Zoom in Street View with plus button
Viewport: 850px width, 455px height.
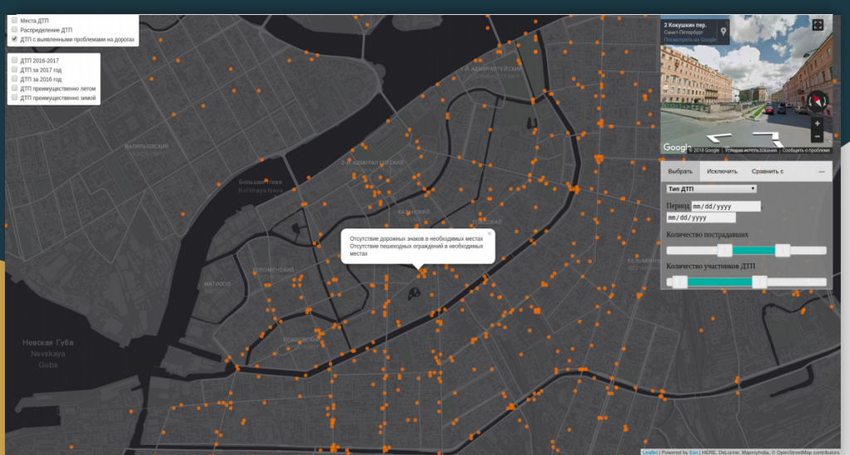click(x=817, y=124)
